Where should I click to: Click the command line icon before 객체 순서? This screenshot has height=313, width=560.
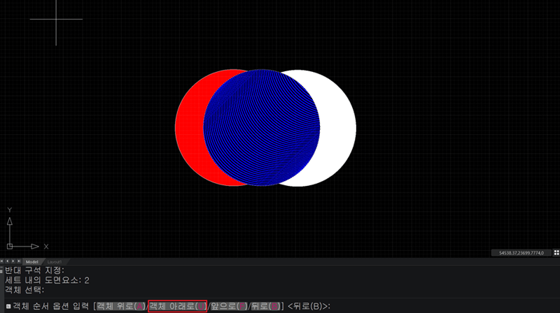point(8,306)
